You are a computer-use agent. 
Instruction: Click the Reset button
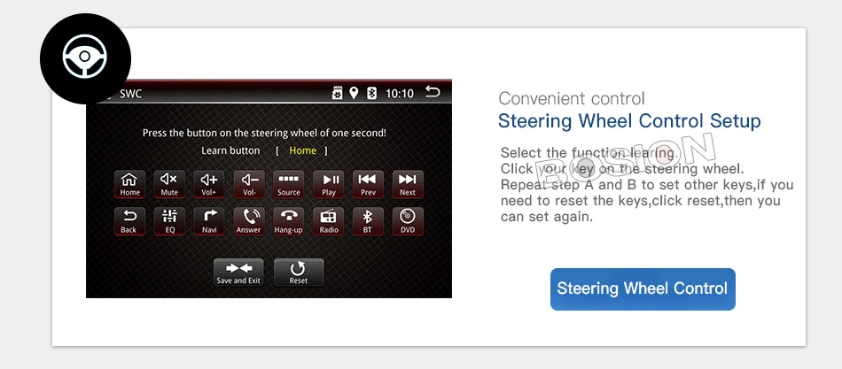(x=299, y=273)
